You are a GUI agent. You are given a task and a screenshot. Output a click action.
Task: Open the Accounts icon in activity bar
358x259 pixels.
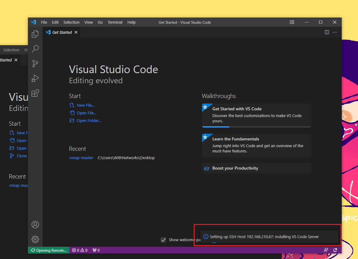pyautogui.click(x=35, y=225)
